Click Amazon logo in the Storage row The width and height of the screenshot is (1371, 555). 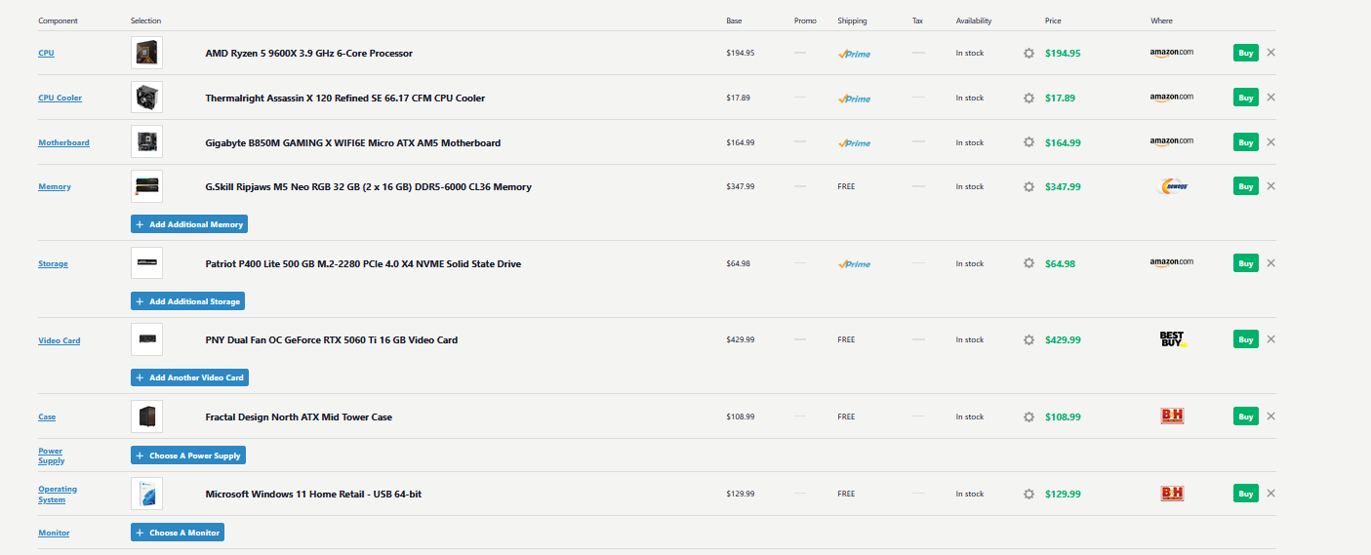1171,263
